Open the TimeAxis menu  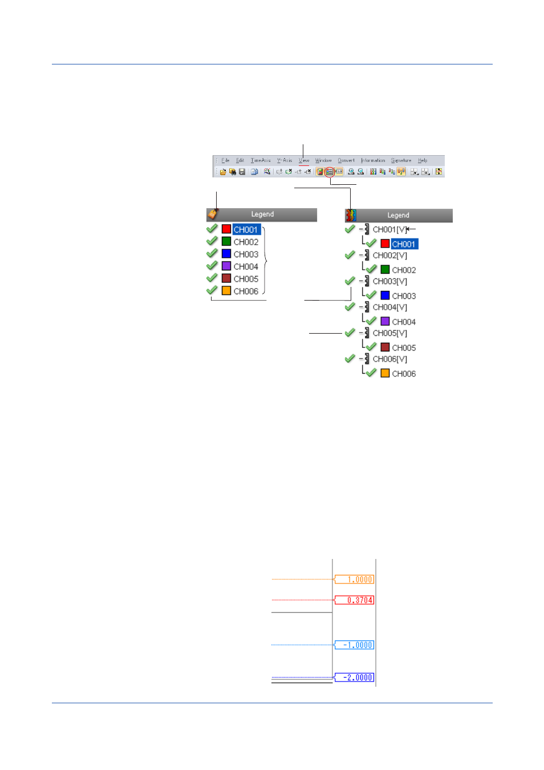pos(261,160)
